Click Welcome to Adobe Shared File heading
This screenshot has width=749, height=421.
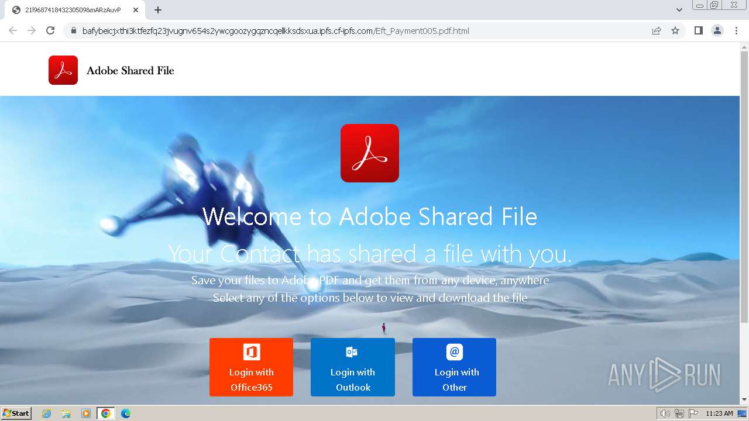[370, 216]
